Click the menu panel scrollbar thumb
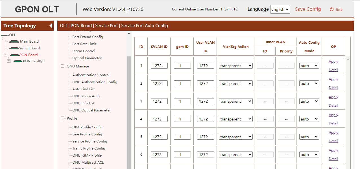The width and height of the screenshot is (360, 169). [129, 112]
